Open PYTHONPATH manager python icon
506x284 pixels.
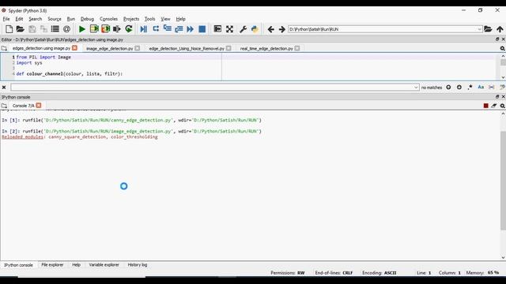pyautogui.click(x=255, y=29)
